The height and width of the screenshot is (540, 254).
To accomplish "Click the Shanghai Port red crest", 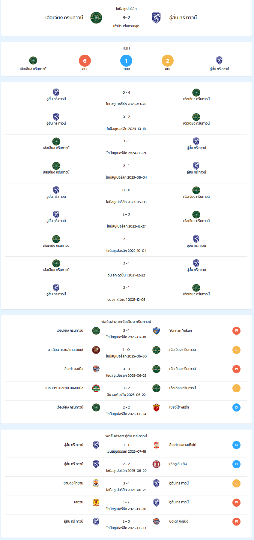I will [x=156, y=408].
